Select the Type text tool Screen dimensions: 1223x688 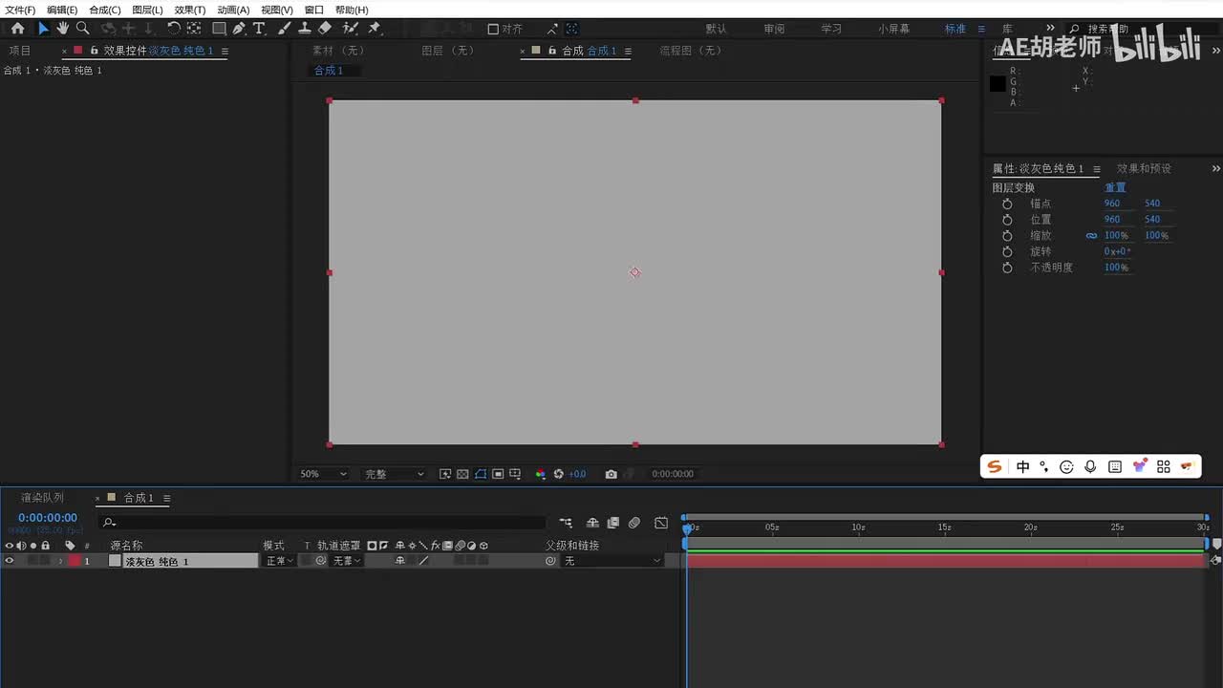point(259,29)
